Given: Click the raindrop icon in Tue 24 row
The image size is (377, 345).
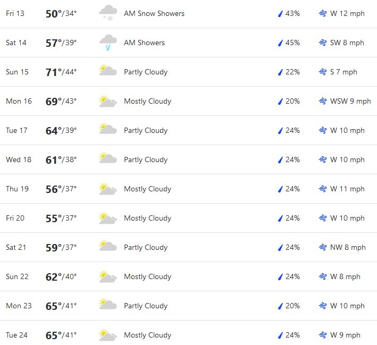Looking at the screenshot, I should tap(280, 335).
